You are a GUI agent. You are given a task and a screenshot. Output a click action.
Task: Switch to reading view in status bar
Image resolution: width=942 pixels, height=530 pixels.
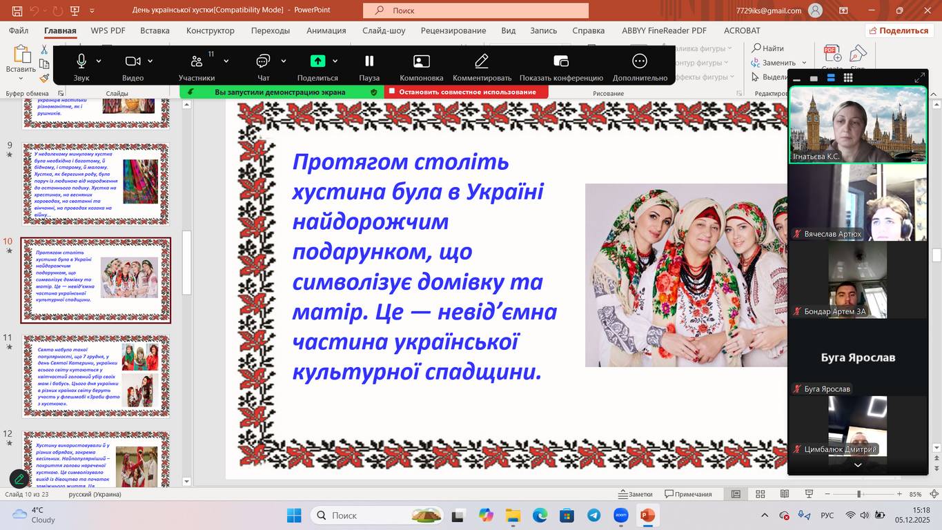point(785,494)
